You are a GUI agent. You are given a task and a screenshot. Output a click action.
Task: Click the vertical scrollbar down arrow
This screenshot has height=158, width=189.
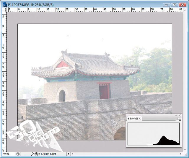[x=185, y=150]
